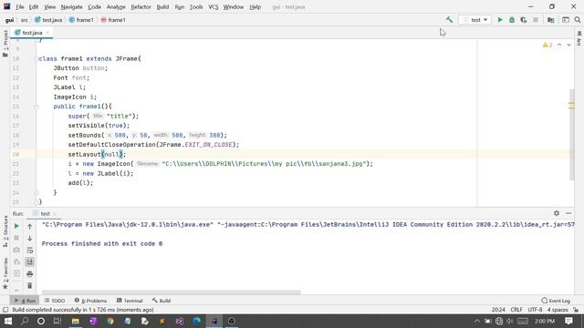
Task: Click the horizontal console scrollbar
Action: [x=171, y=292]
